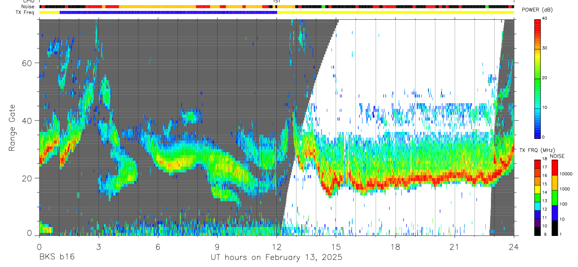This screenshot has width=578, height=267.
Task: Click the 16 label on the TX FRQ scale
Action: [545, 176]
